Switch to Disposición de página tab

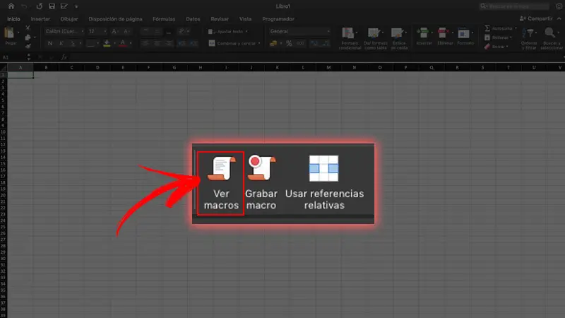(x=115, y=19)
